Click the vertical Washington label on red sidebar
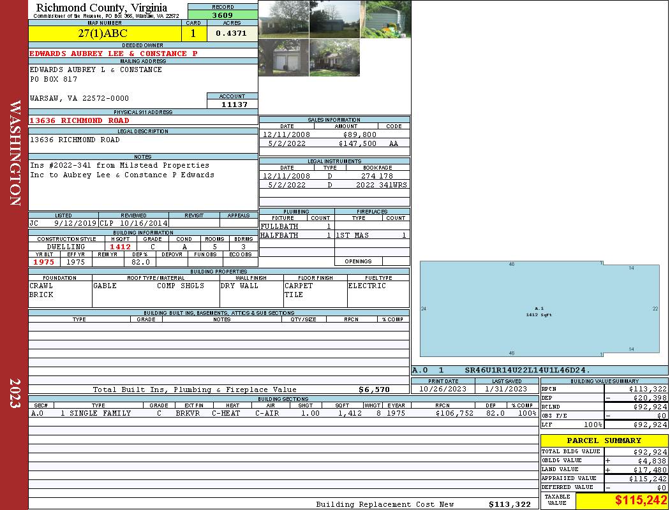 (x=15, y=152)
